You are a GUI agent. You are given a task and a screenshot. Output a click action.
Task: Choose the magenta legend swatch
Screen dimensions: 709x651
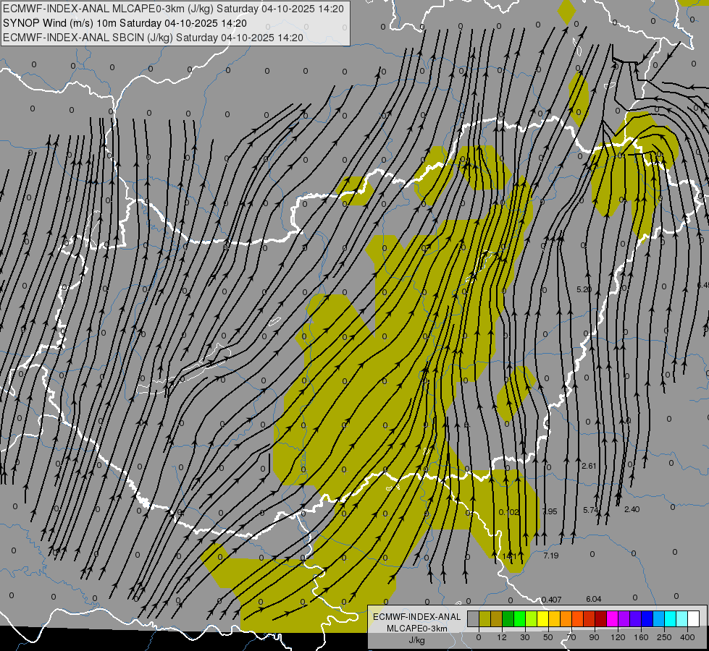(x=613, y=618)
